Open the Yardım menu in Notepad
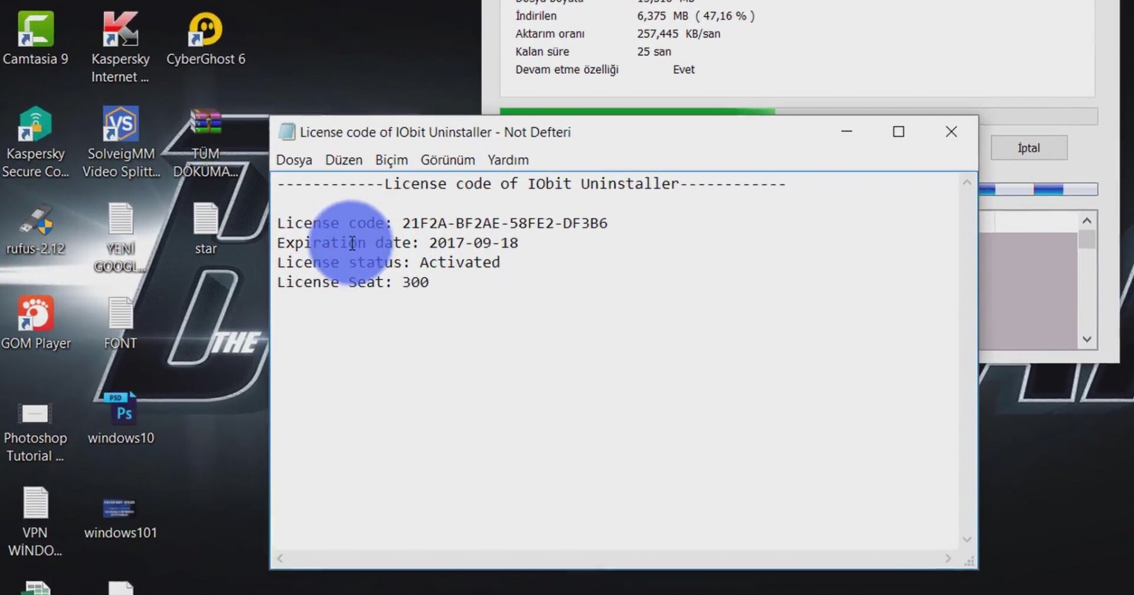Image resolution: width=1134 pixels, height=595 pixels. pos(508,160)
